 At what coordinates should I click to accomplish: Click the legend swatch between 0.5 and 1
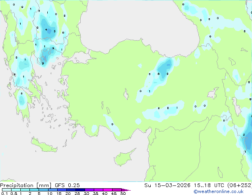pyautogui.click(x=16, y=190)
